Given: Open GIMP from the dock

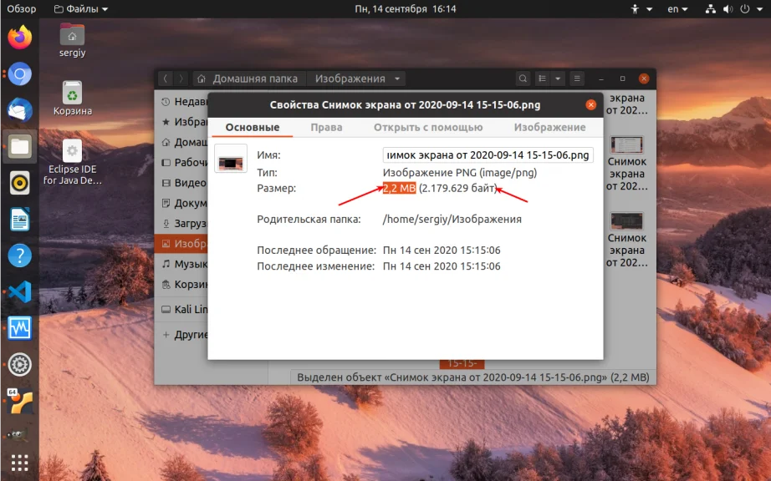Looking at the screenshot, I should click(18, 435).
